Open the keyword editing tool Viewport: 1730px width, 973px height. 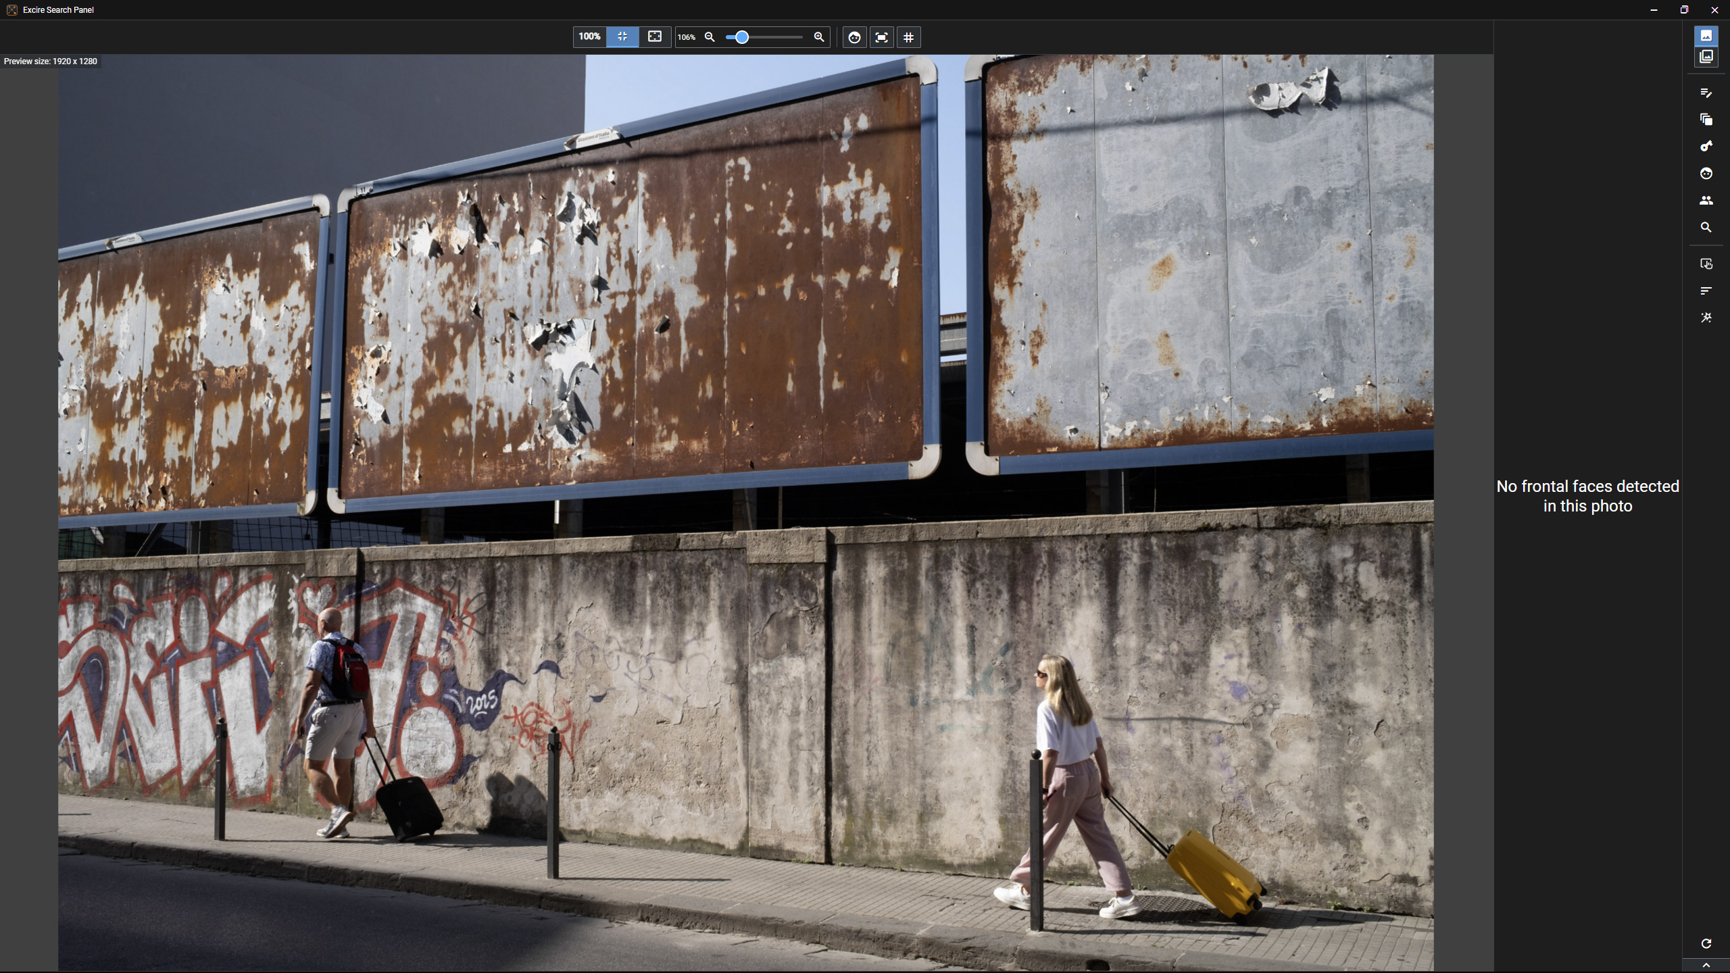(1706, 93)
